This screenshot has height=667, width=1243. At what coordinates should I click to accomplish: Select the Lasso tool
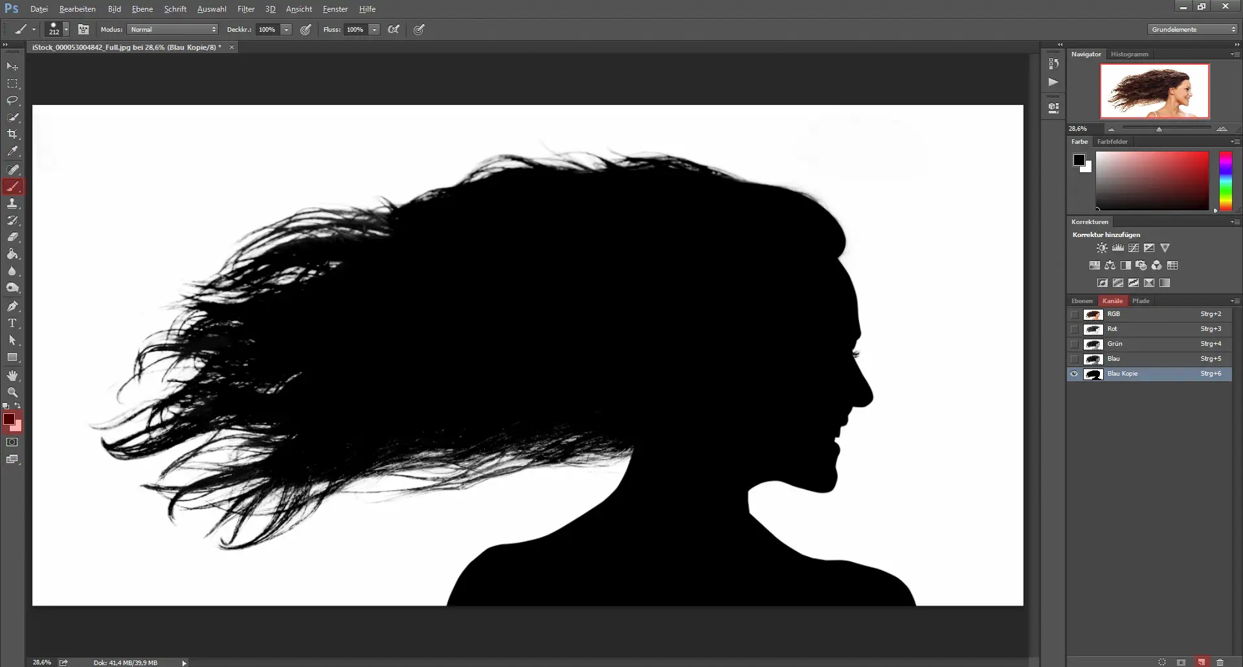[13, 100]
